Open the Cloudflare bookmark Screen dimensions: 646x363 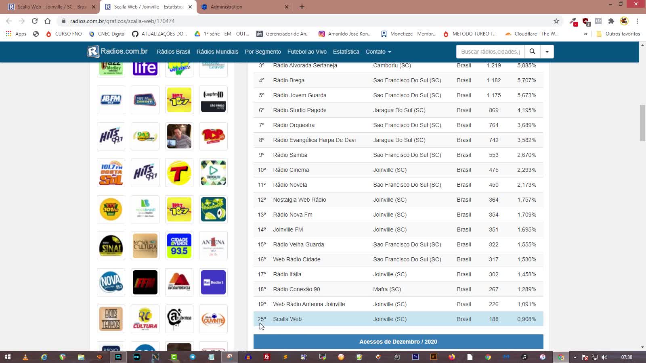click(x=532, y=34)
